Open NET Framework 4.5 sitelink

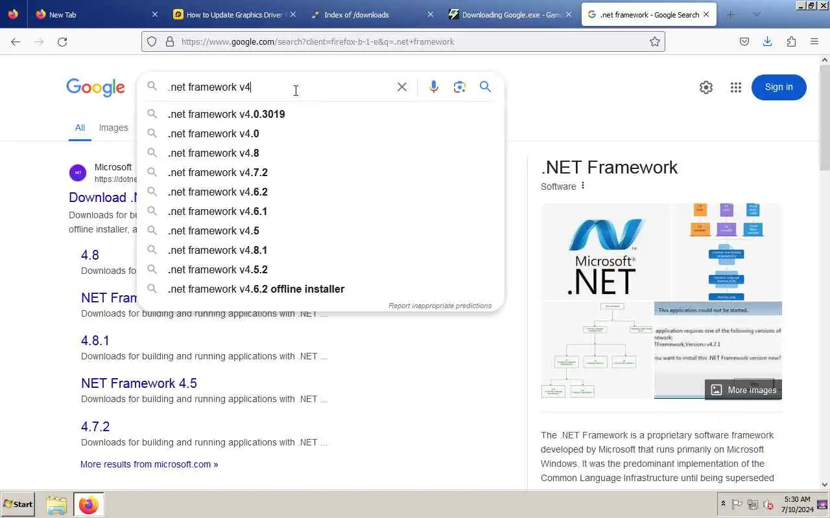click(139, 383)
